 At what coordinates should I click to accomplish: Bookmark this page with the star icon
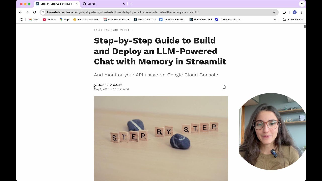click(x=274, y=12)
